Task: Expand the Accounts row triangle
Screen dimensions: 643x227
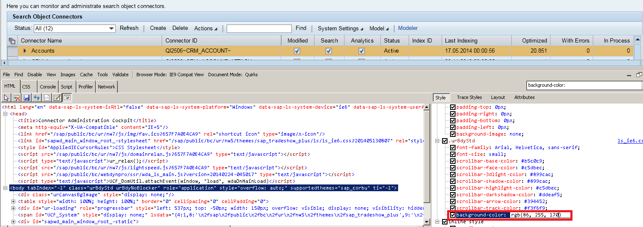Action: (x=25, y=51)
